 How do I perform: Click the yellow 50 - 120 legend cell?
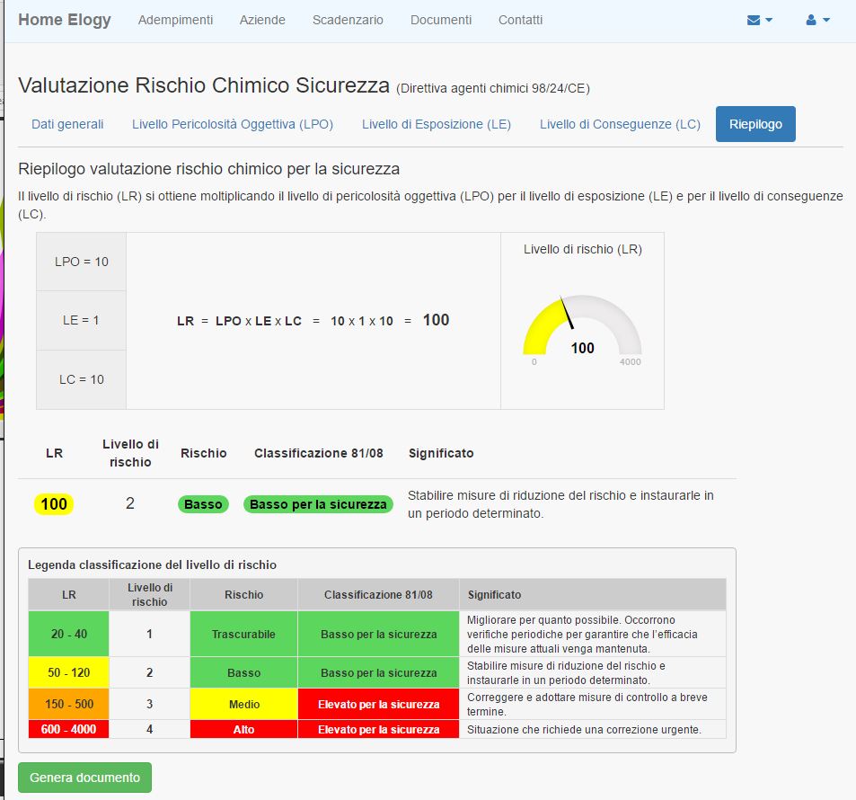69,672
